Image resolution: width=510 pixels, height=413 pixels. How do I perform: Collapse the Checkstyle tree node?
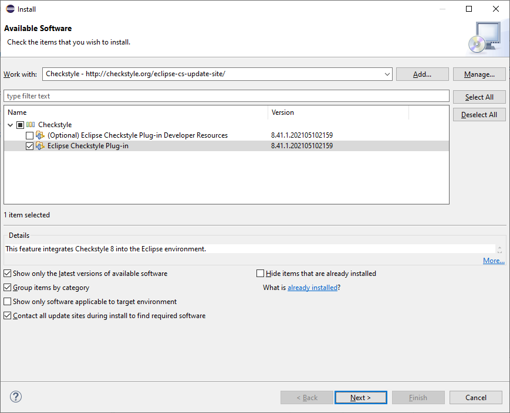[11, 125]
